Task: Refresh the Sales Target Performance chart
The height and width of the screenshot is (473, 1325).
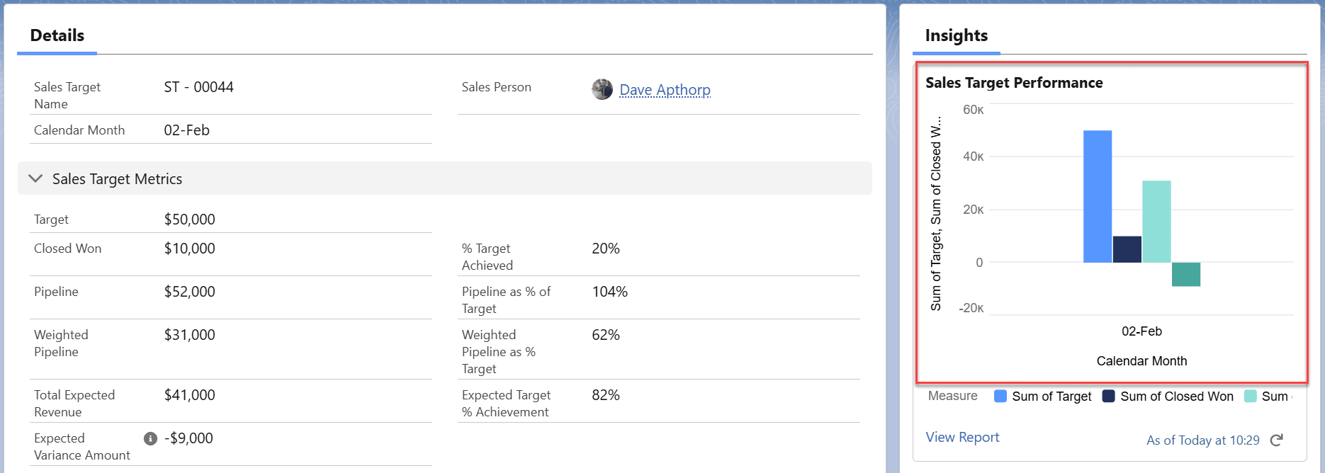Action: pos(1277,440)
